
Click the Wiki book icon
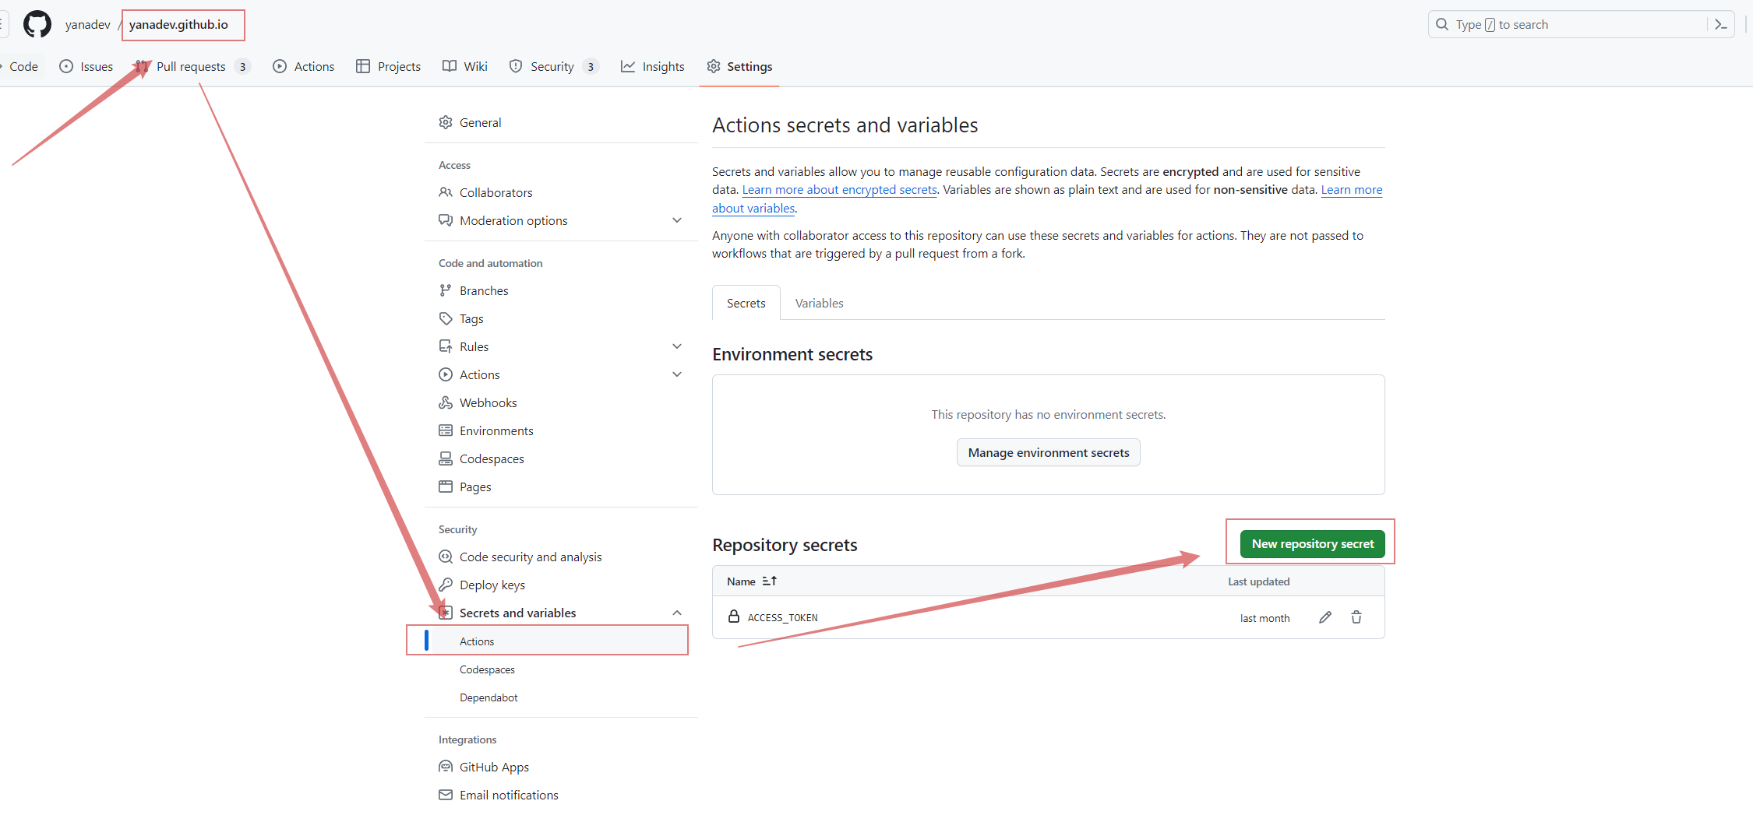pos(450,66)
